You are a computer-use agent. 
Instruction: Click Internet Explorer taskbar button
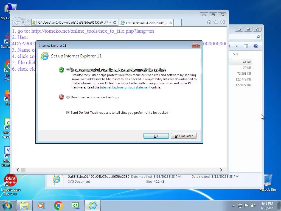(x=92, y=206)
